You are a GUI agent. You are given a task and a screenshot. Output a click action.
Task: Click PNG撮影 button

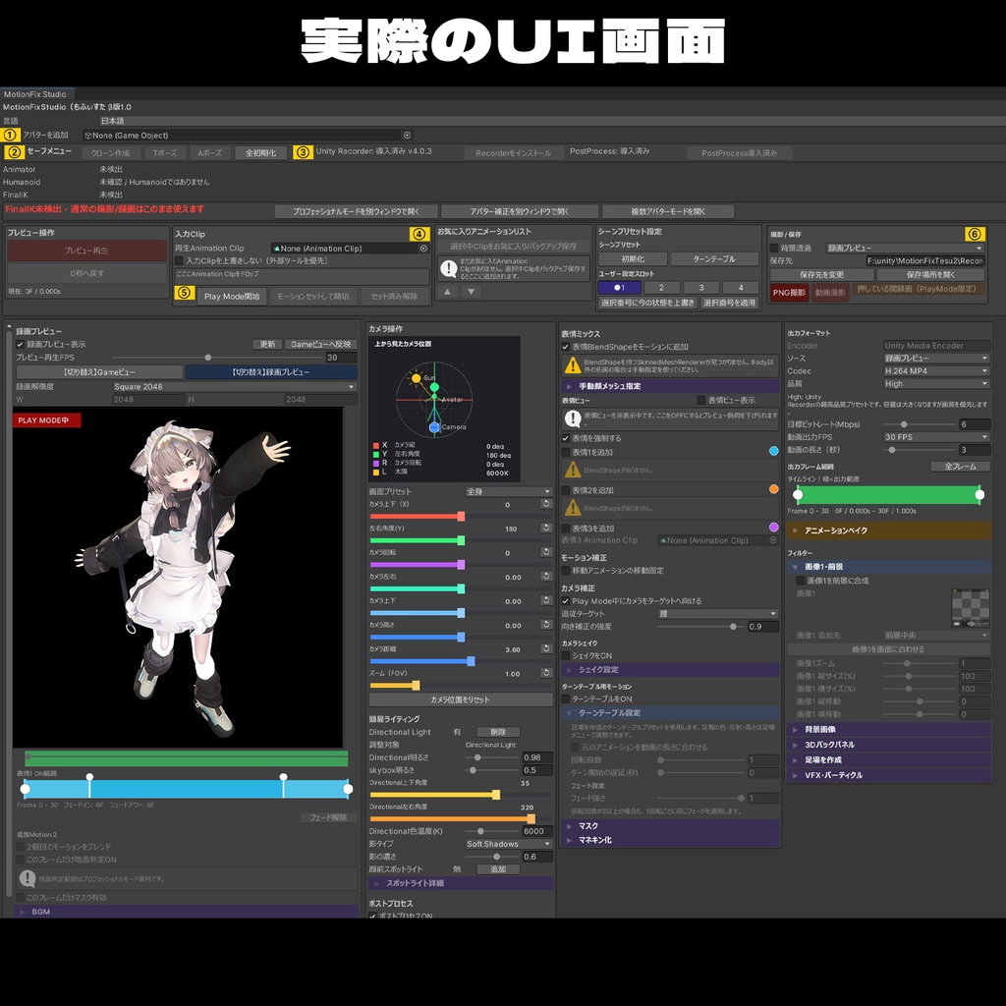pos(789,293)
